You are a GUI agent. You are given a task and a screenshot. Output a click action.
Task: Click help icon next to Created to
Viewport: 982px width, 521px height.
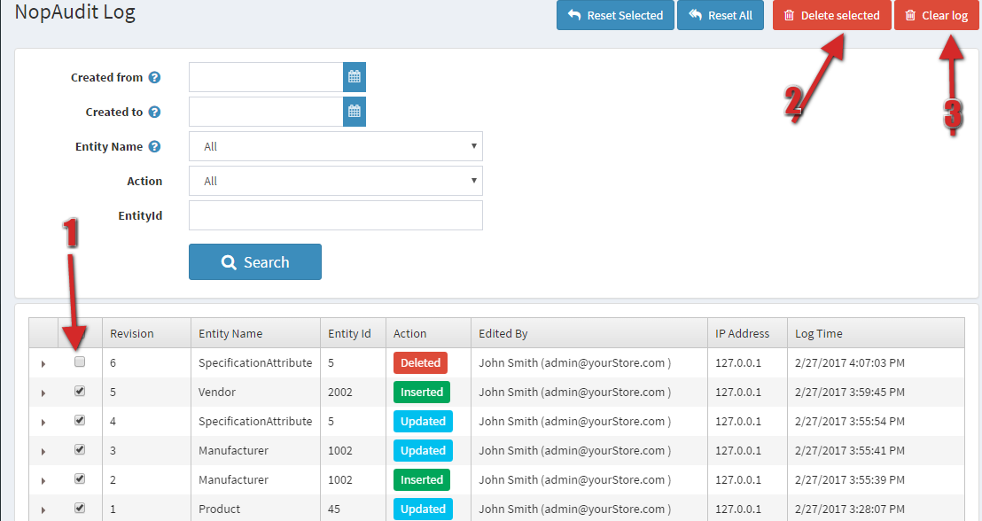(x=154, y=113)
